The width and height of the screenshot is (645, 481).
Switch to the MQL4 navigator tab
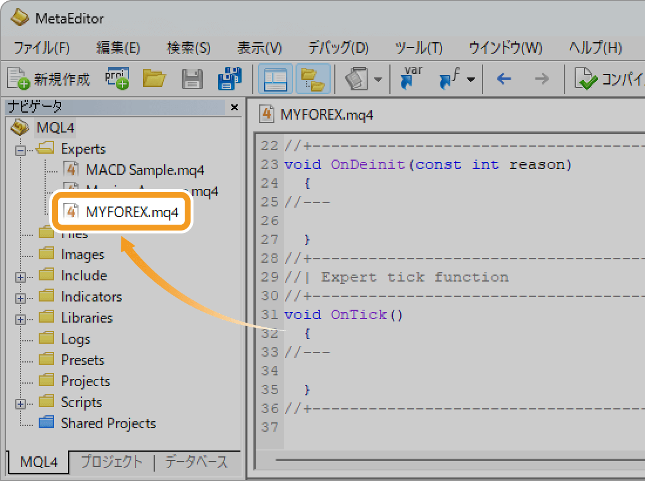39,462
